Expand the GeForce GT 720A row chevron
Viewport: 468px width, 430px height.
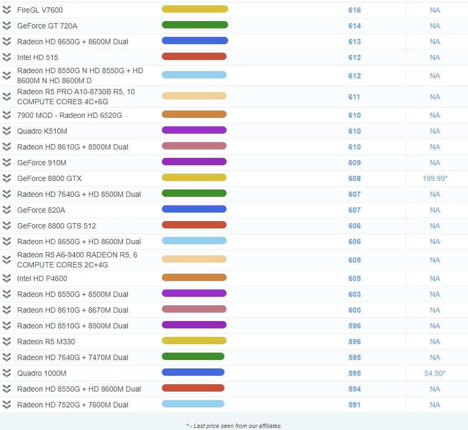coord(6,26)
